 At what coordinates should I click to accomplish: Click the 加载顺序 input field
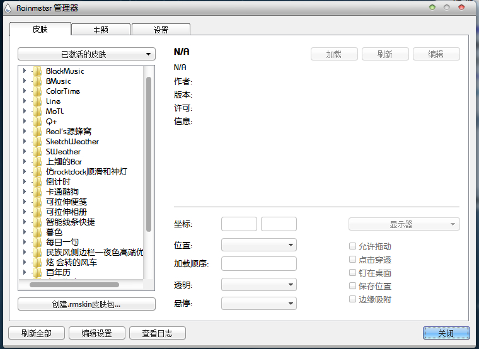tap(259, 263)
